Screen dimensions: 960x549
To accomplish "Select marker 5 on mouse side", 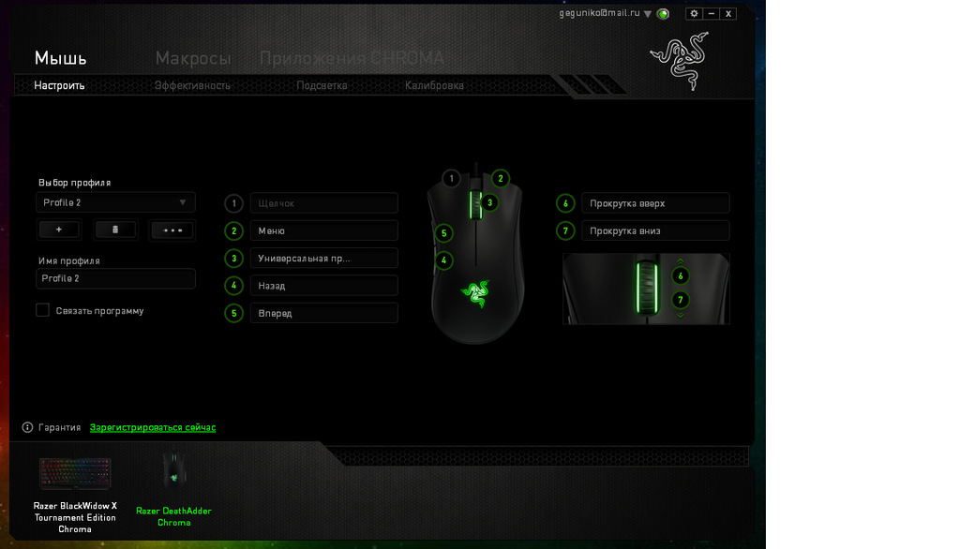I will click(x=443, y=233).
